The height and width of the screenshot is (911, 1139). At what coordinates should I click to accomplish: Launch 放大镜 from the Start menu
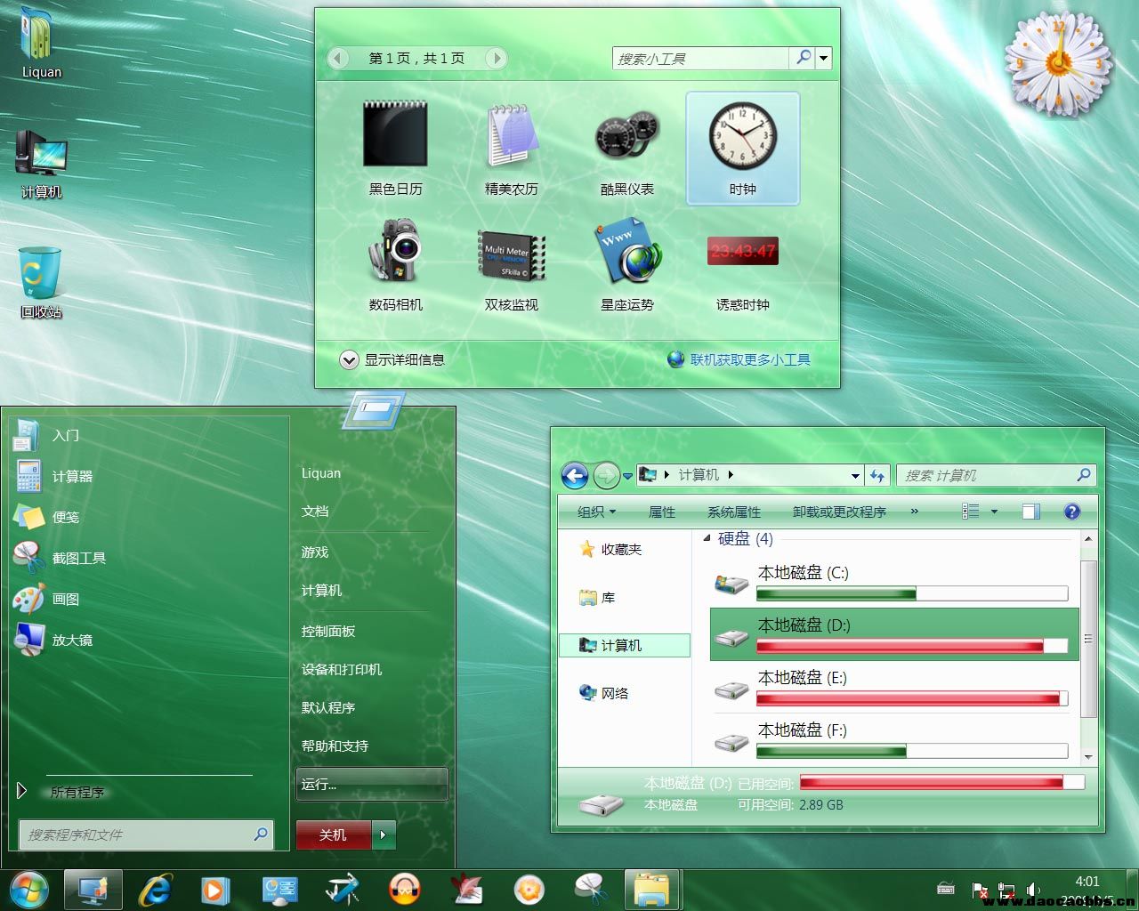149,640
